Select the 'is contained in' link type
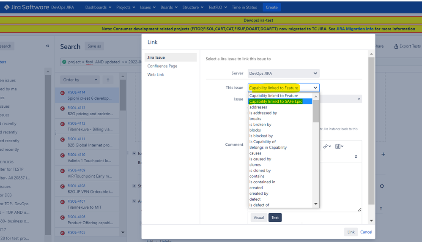 (x=280, y=182)
